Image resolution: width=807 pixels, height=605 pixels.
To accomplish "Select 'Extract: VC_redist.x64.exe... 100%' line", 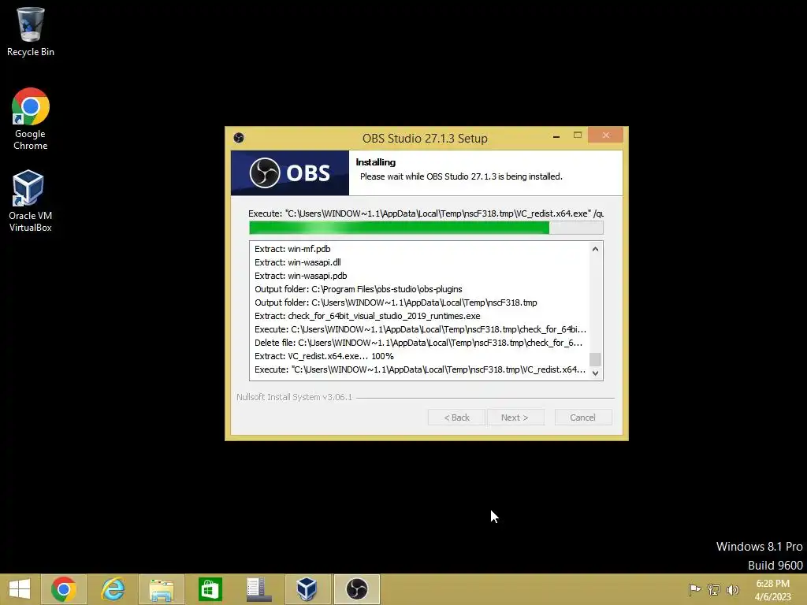I will (324, 356).
